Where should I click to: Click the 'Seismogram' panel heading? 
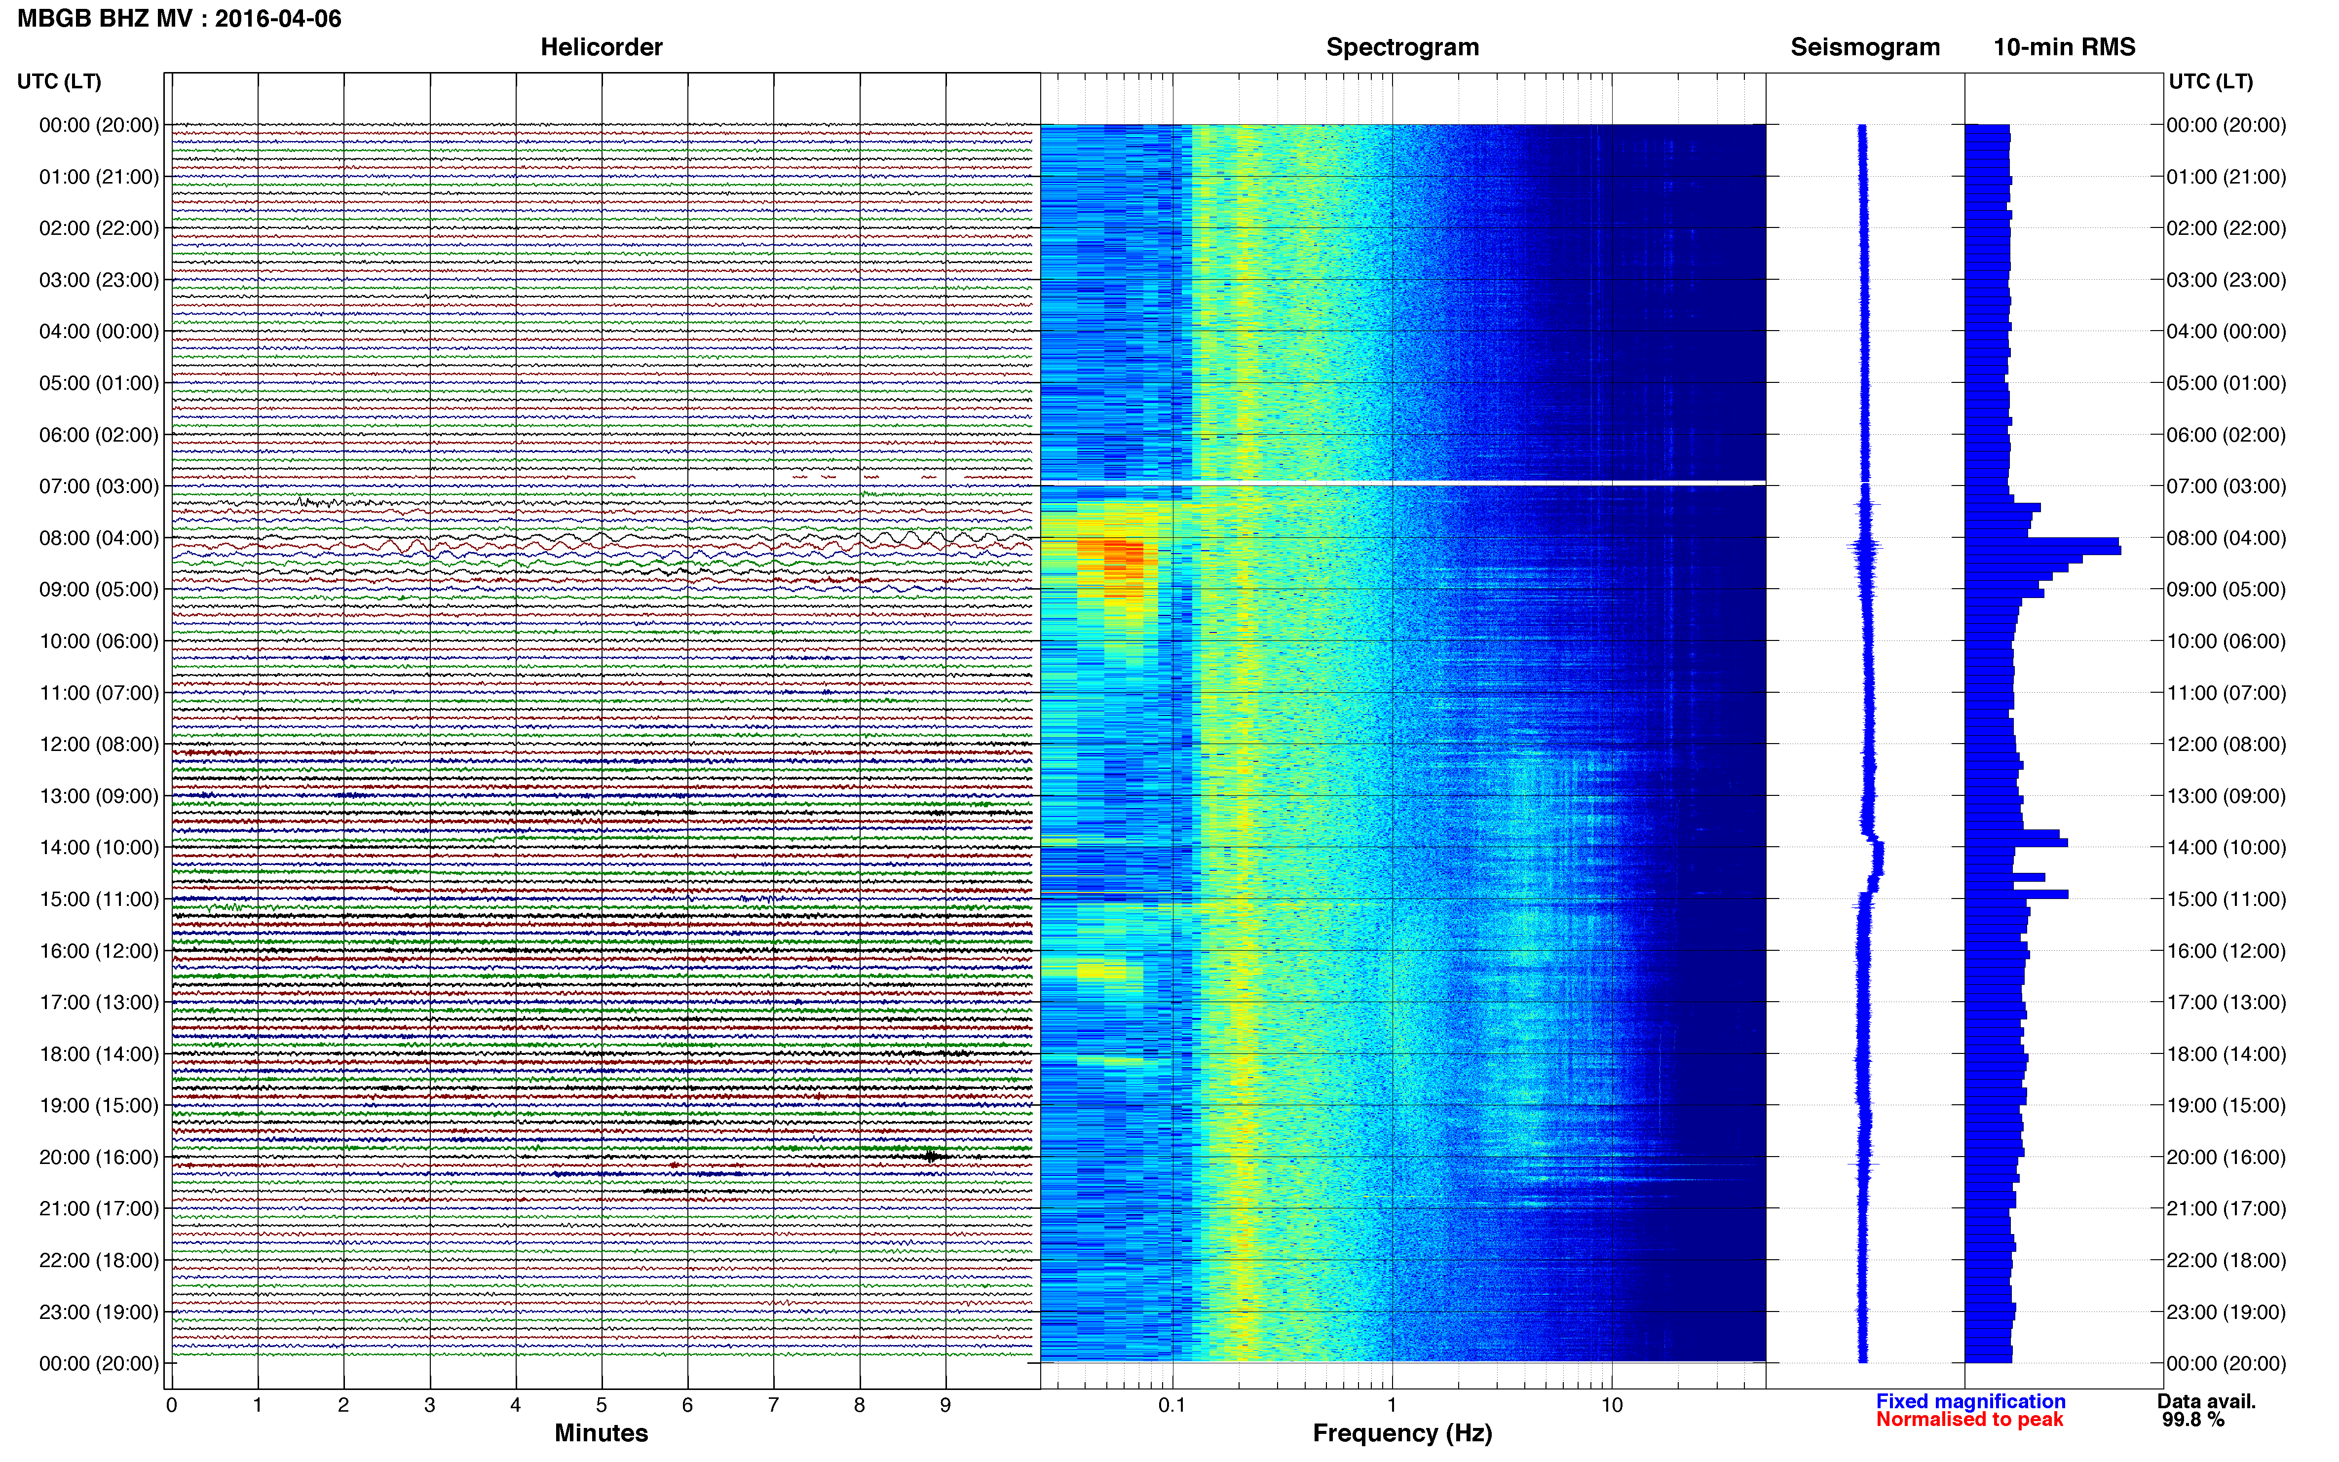tap(1865, 47)
